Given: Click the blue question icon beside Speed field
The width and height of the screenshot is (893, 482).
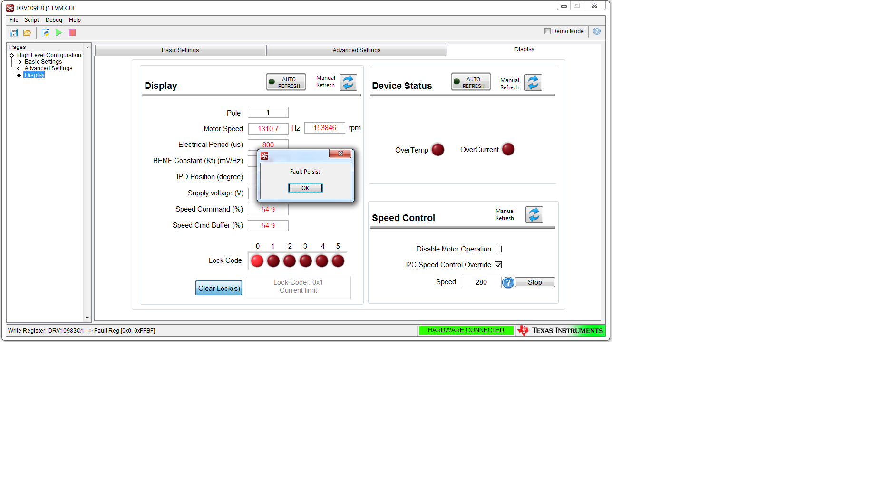Looking at the screenshot, I should (508, 283).
